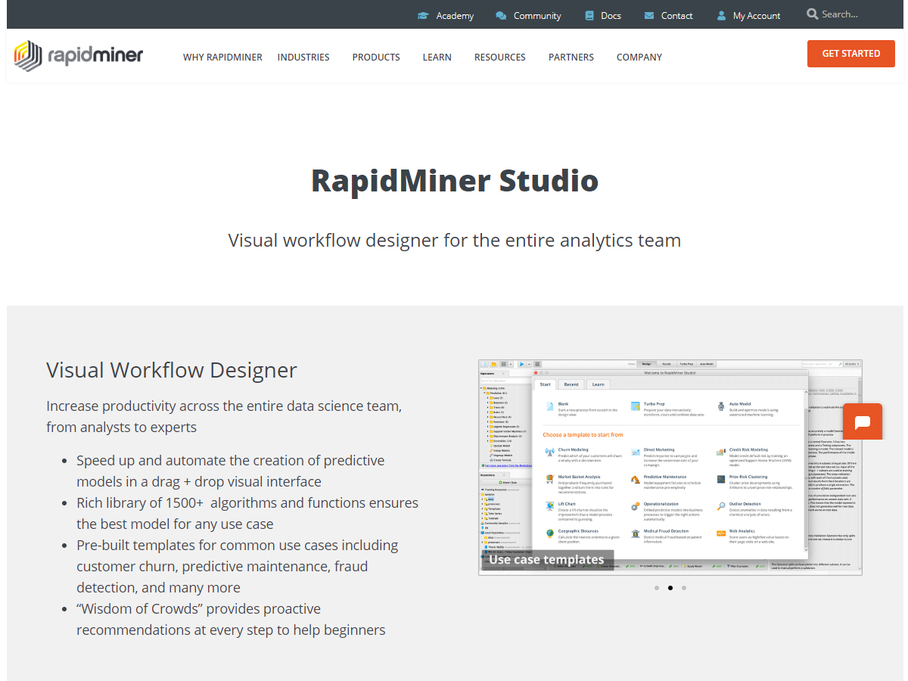908x681 pixels.
Task: Click the RapidMiner logo
Action: 79,56
